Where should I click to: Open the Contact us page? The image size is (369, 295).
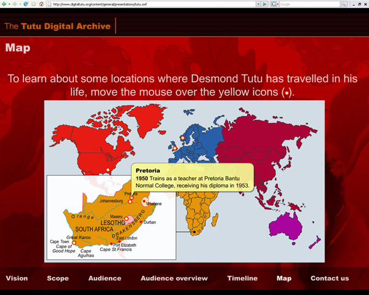[330, 278]
